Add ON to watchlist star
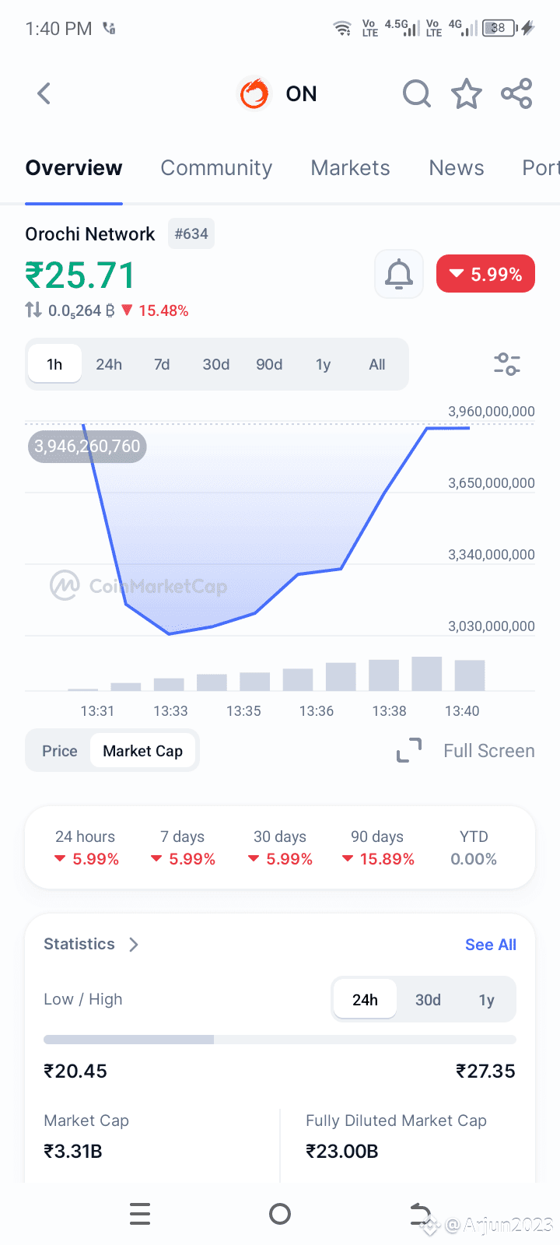 click(467, 94)
